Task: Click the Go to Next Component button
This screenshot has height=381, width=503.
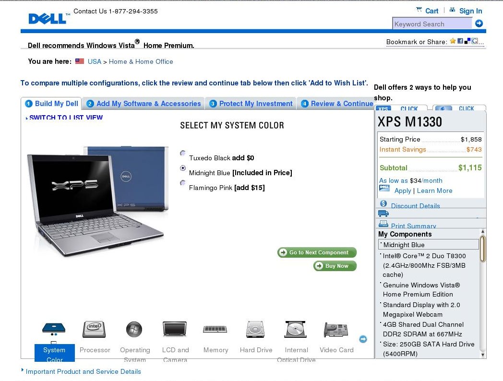Action: 317,252
